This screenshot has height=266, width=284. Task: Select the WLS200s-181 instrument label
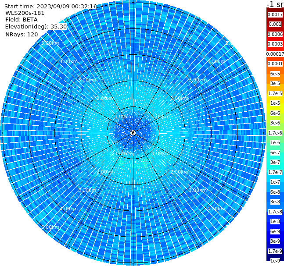(25, 13)
